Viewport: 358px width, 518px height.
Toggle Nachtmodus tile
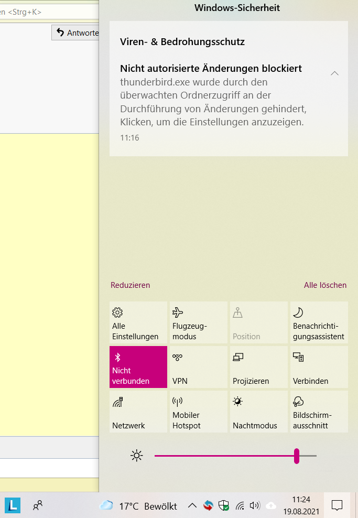(259, 412)
